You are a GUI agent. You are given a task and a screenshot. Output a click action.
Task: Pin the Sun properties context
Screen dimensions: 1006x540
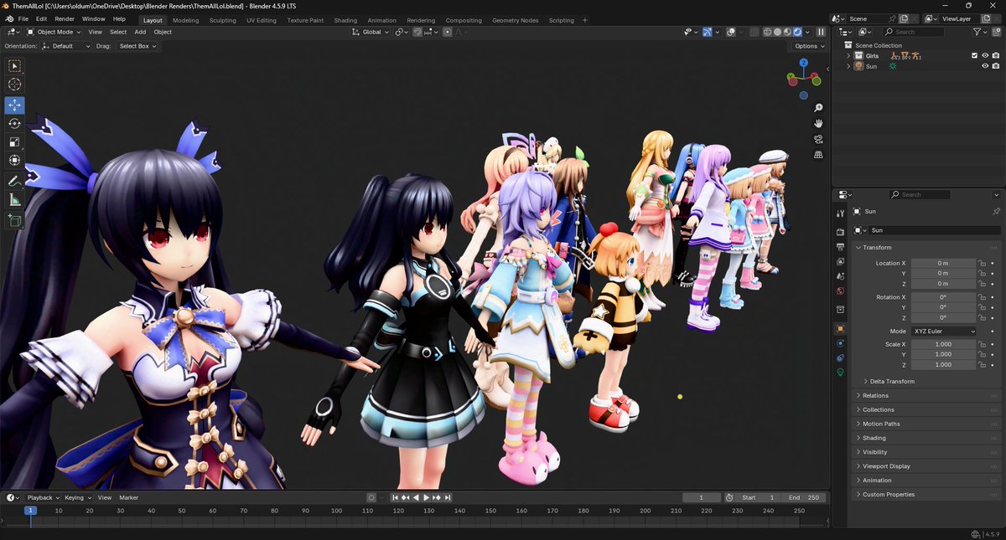[995, 212]
